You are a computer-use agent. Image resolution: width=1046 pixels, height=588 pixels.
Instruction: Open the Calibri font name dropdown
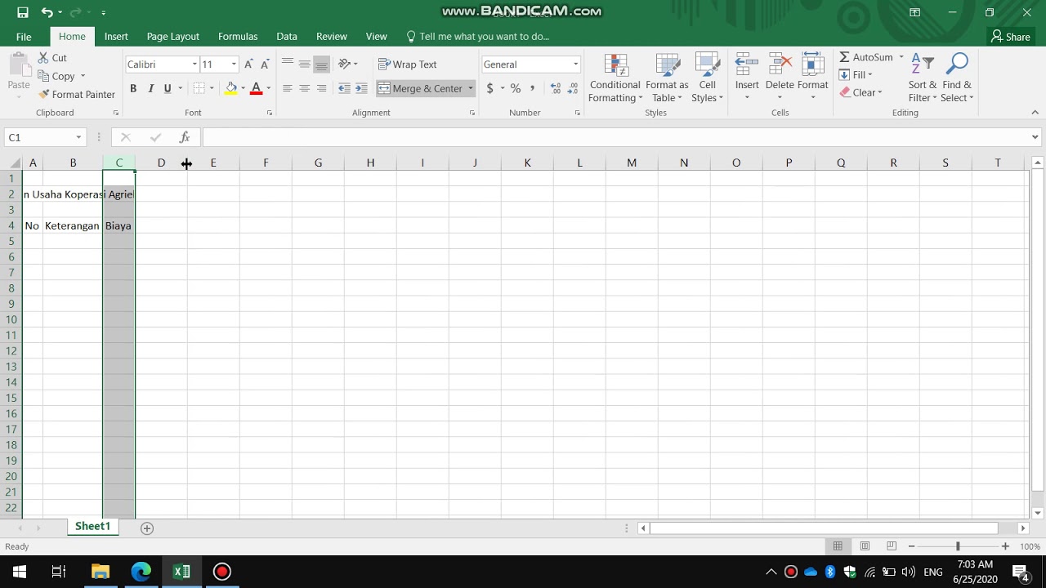click(x=194, y=65)
